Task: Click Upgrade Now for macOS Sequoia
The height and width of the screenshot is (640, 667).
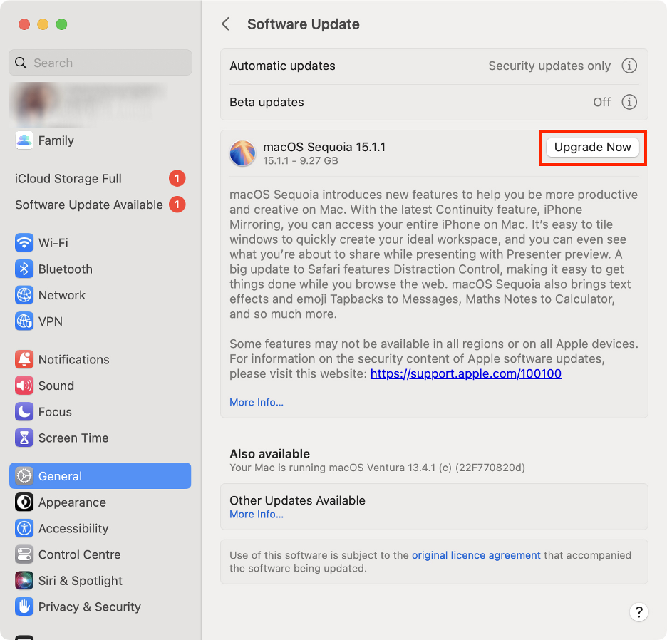Action: tap(592, 147)
